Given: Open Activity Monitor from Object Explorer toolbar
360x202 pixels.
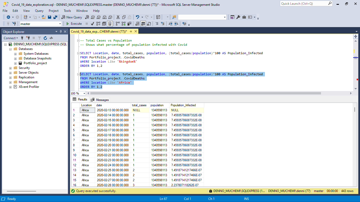Looking at the screenshot, I should click(51, 38).
